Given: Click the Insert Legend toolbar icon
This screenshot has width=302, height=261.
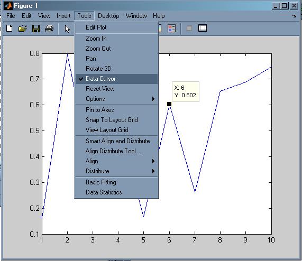Looking at the screenshot, I should pyautogui.click(x=171, y=29).
